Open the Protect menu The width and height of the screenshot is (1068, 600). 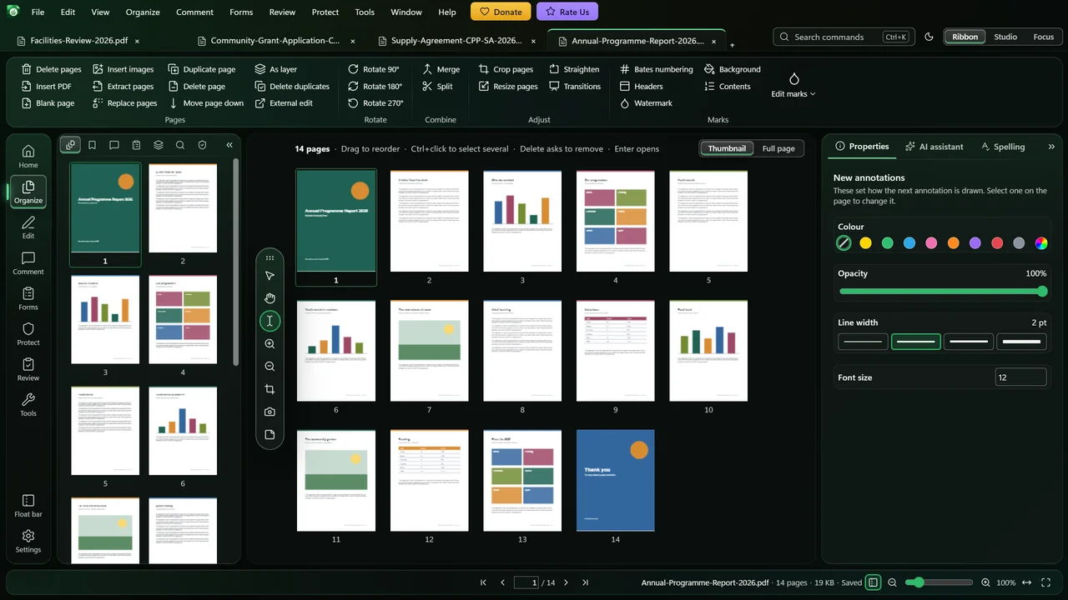coord(325,12)
